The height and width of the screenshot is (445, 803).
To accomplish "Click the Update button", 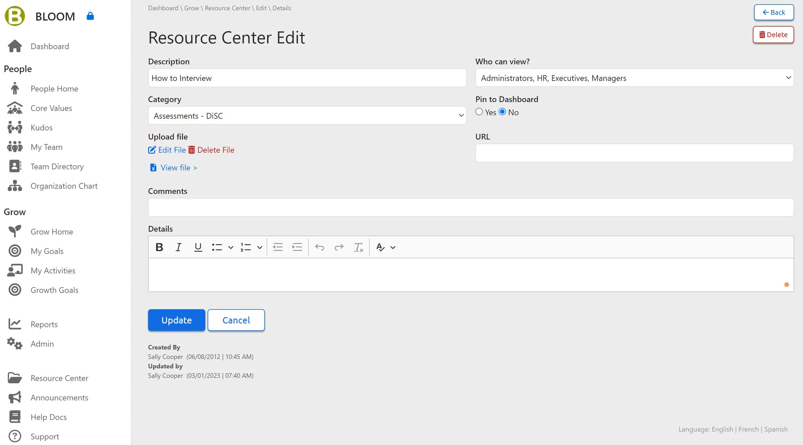I will click(176, 320).
